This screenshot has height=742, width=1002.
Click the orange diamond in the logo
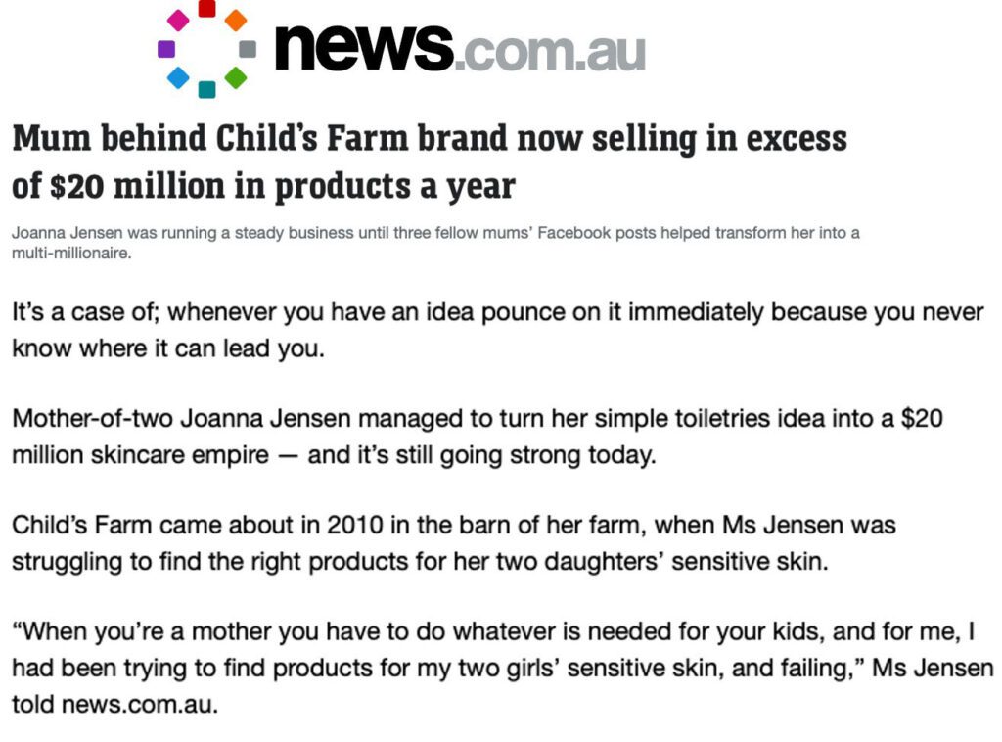(236, 21)
